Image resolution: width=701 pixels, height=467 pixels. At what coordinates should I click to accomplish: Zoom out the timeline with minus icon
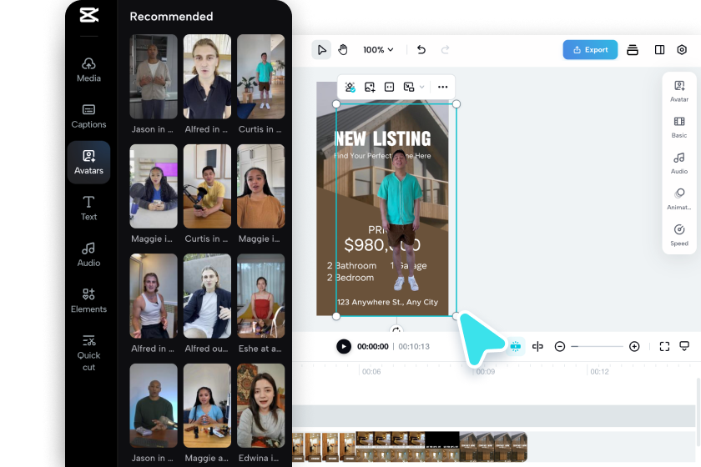[560, 346]
